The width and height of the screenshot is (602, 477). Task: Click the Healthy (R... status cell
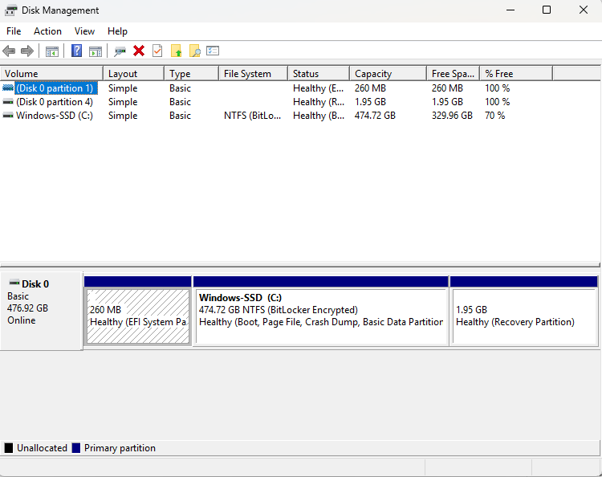(x=319, y=102)
